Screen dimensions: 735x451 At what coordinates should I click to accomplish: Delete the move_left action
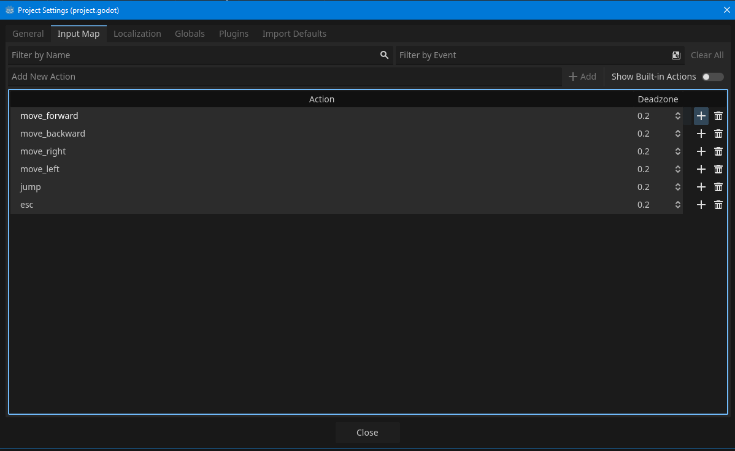click(x=718, y=169)
